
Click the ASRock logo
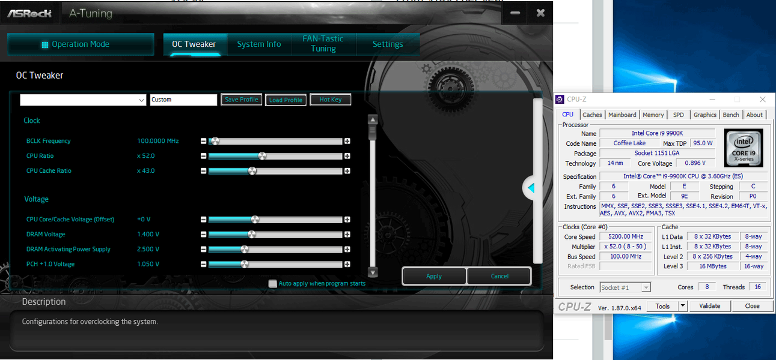click(x=29, y=13)
